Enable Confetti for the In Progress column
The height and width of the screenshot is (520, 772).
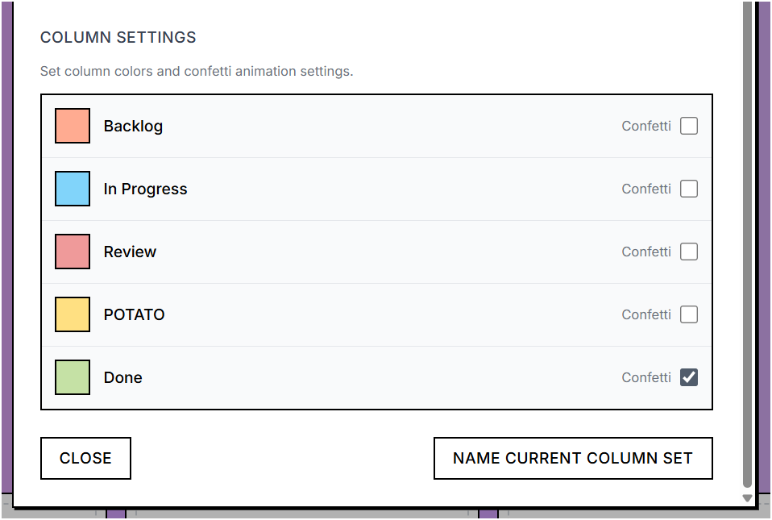[689, 189]
